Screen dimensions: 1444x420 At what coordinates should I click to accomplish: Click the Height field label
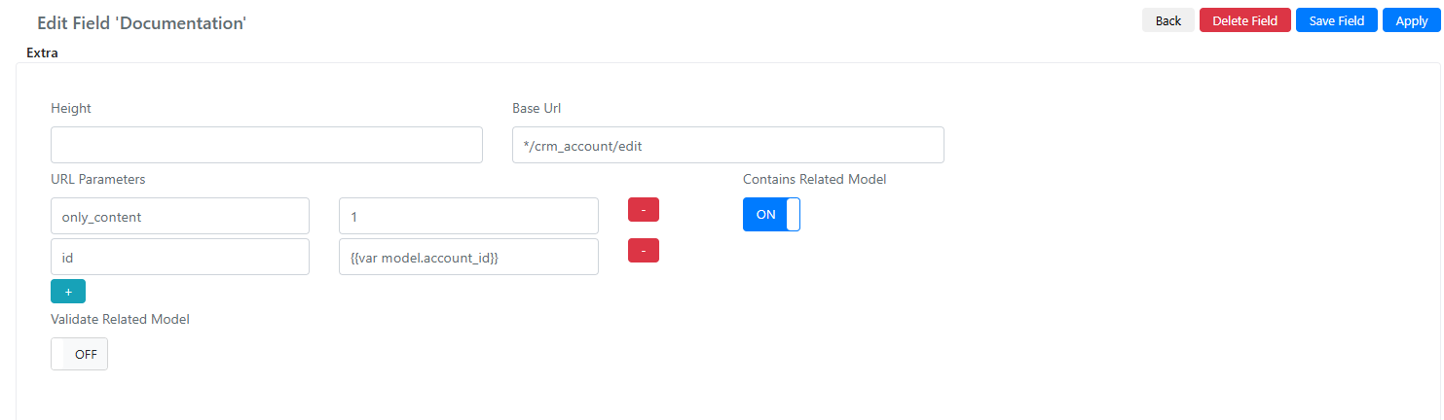pyautogui.click(x=71, y=108)
